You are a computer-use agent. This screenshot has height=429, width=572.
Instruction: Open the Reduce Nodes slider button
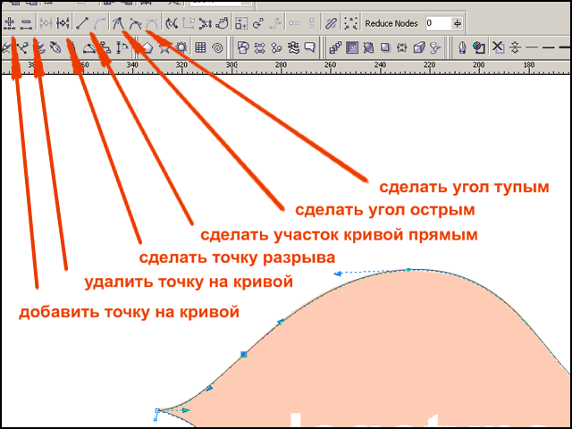pos(457,23)
